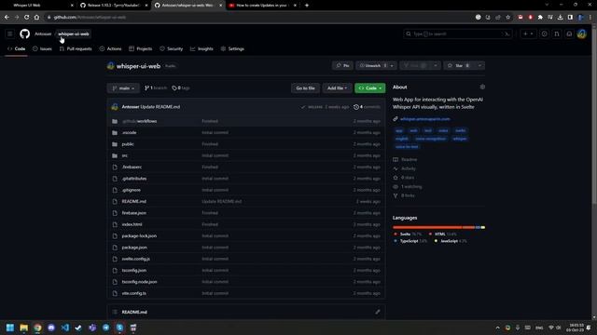Open Chrome from the taskbar
Screen dimensions: 597x335
tap(37, 328)
